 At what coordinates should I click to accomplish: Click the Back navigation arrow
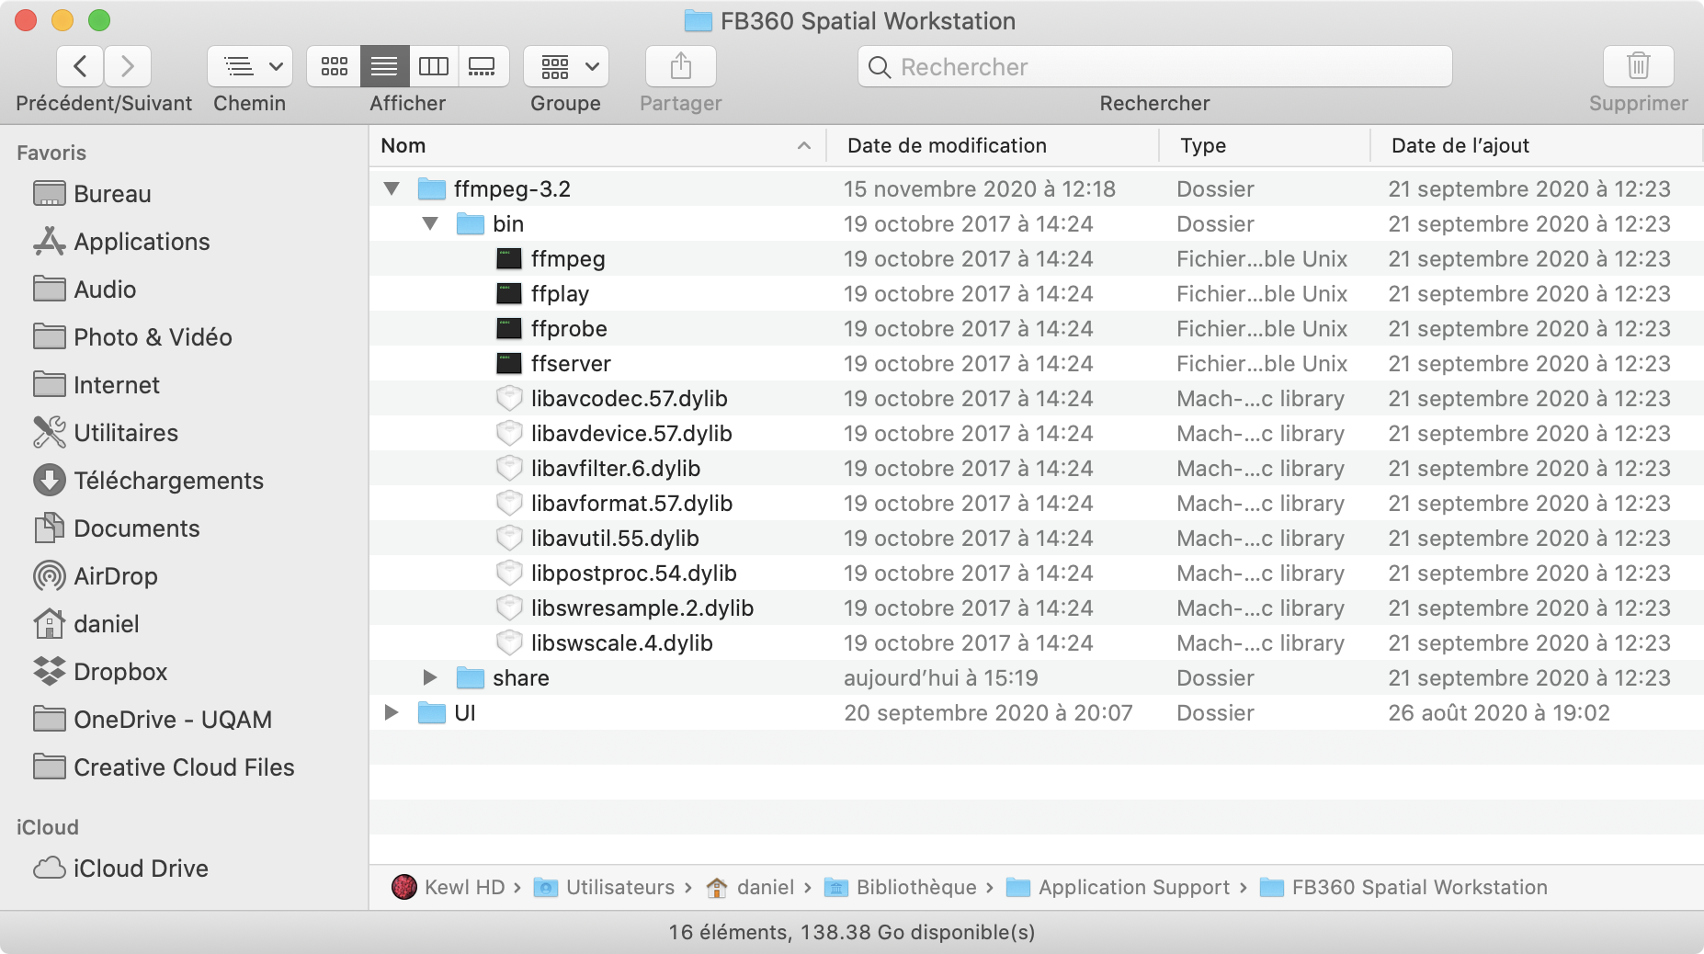(x=81, y=66)
